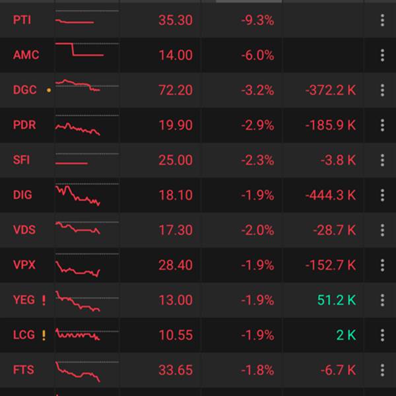Click the red warning icon beside YEG
Viewport: 396px width, 396px height.
pyautogui.click(x=44, y=300)
